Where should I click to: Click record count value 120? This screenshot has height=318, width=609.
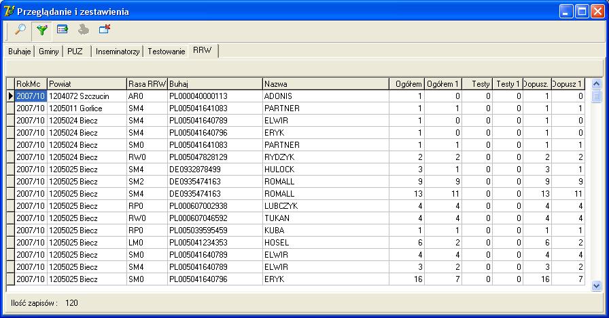(71, 303)
